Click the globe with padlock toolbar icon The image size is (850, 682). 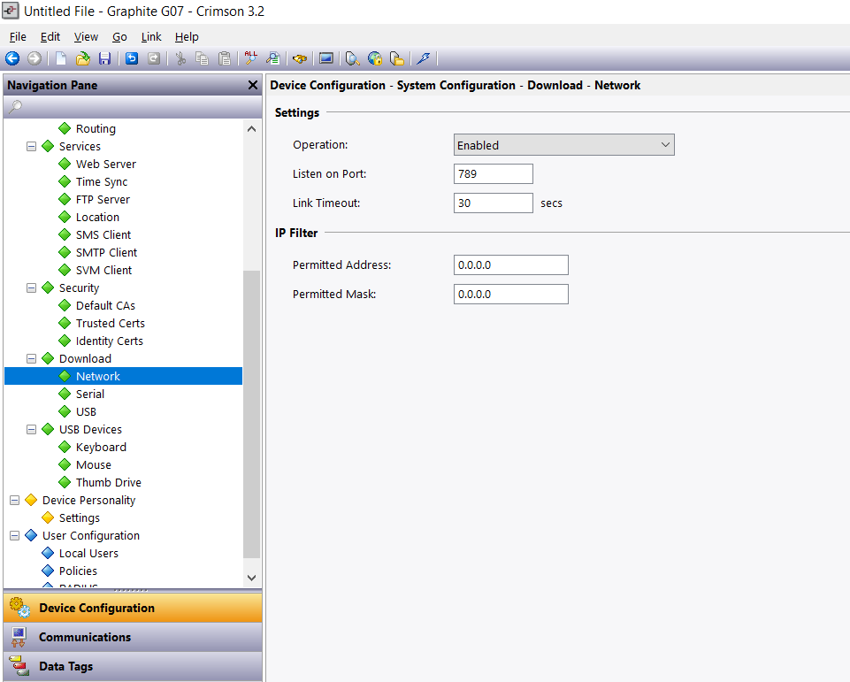pyautogui.click(x=375, y=58)
